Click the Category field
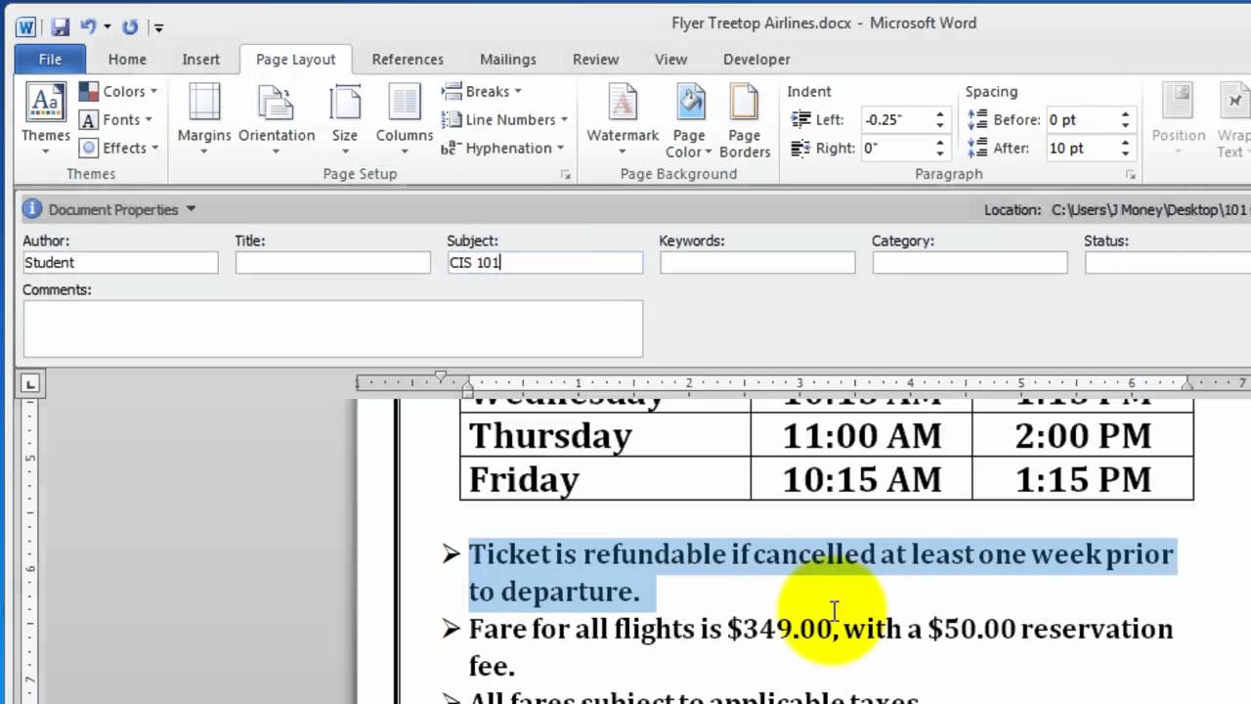This screenshot has height=704, width=1251. click(x=970, y=262)
